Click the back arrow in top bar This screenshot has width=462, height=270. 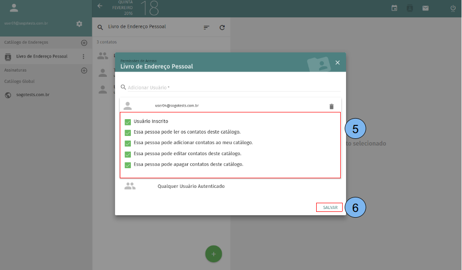tap(100, 6)
